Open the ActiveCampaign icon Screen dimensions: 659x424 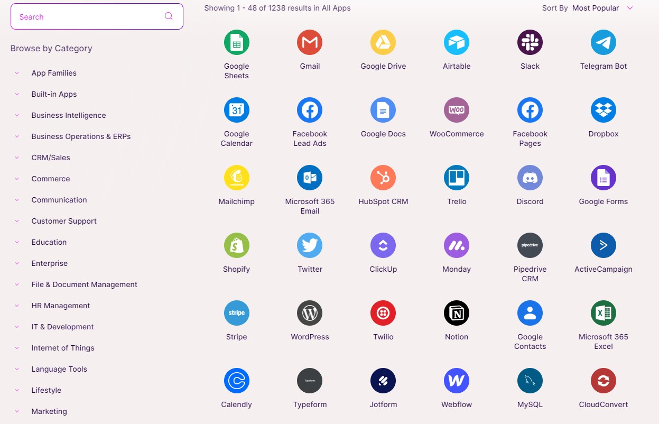604,245
